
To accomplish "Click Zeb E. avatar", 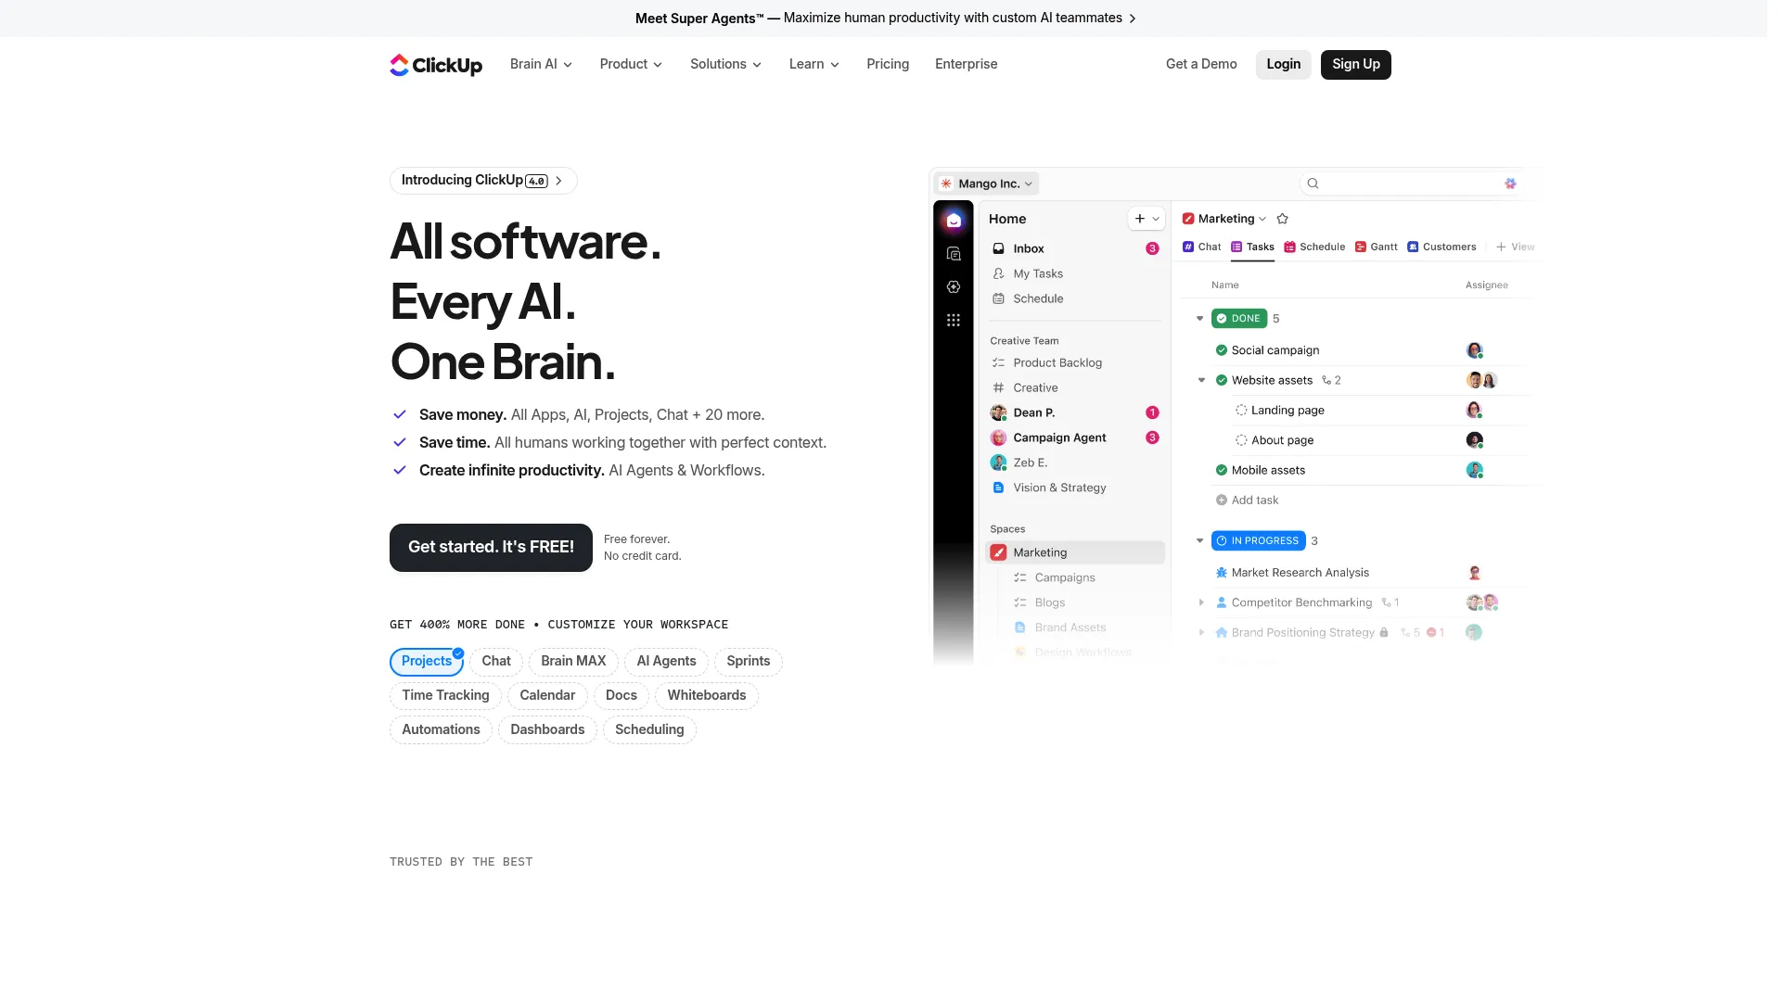I will 999,462.
